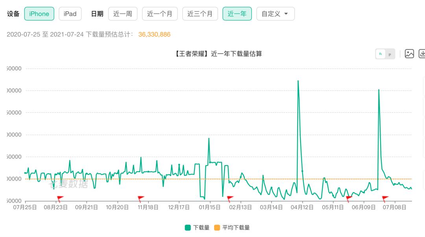Click green 下载量 legend color swatch
The height and width of the screenshot is (237, 425).
click(x=188, y=228)
